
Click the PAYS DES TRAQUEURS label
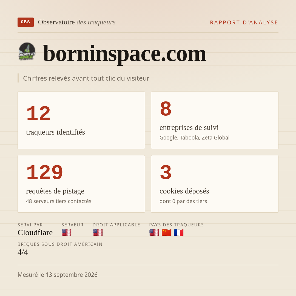click(x=177, y=225)
